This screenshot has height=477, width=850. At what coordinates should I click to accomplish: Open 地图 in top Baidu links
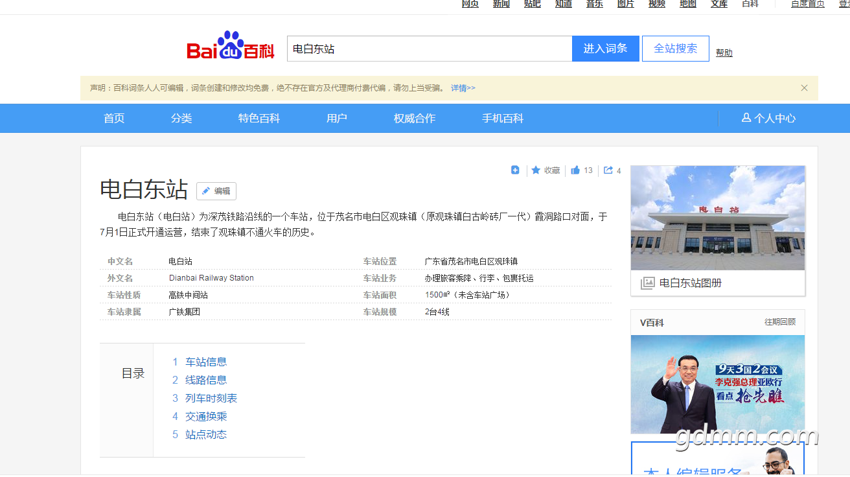coord(688,4)
